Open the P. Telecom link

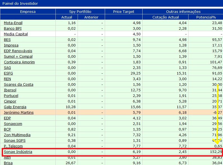[x=13, y=146]
